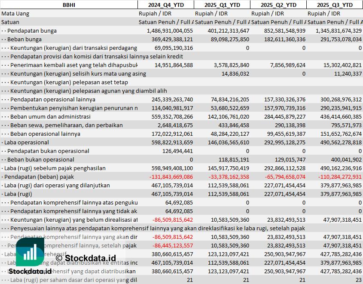Select the BBHI header cell
Image resolution: width=363 pixels, height=284 pixels.
point(69,5)
